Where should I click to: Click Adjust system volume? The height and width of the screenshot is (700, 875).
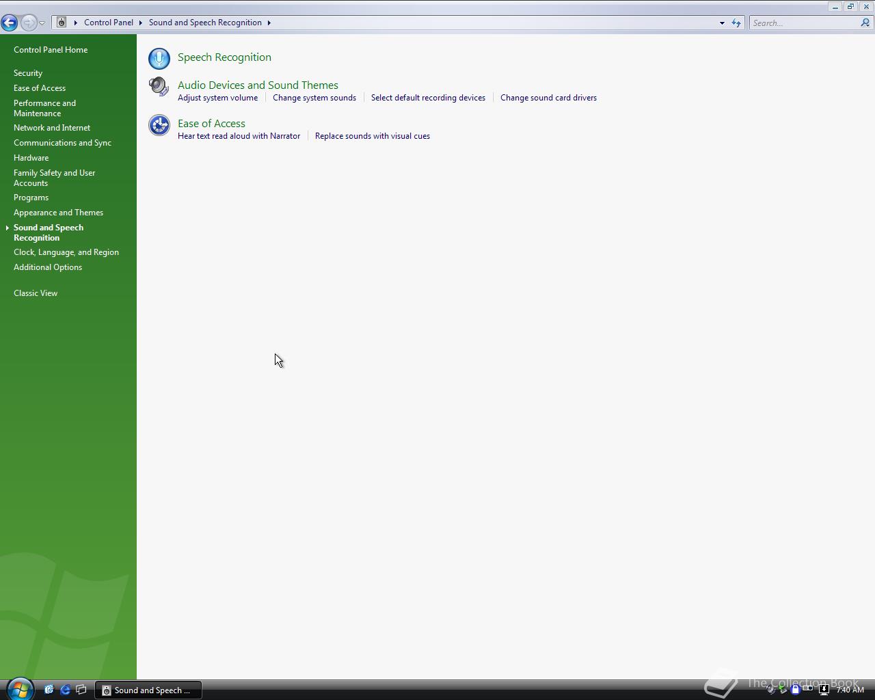click(x=217, y=98)
